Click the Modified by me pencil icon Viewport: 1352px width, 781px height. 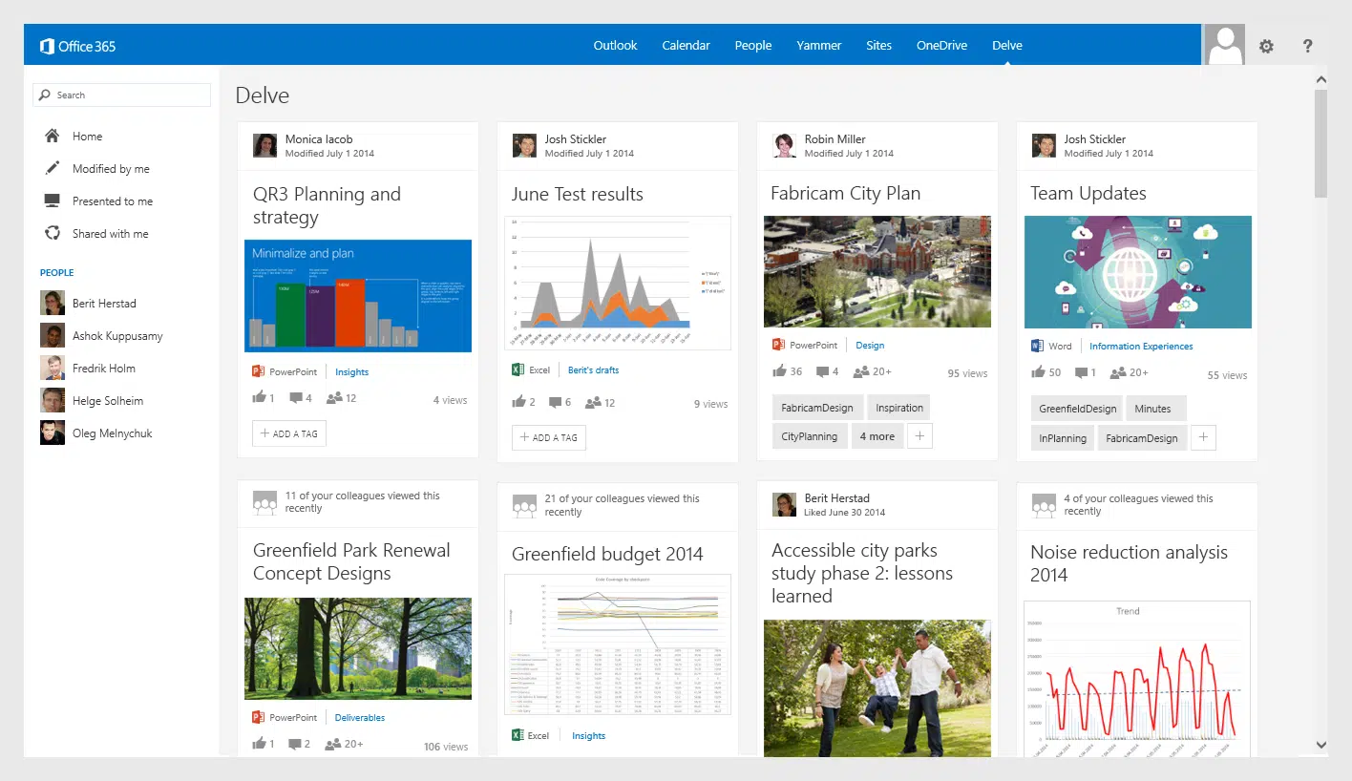(53, 169)
